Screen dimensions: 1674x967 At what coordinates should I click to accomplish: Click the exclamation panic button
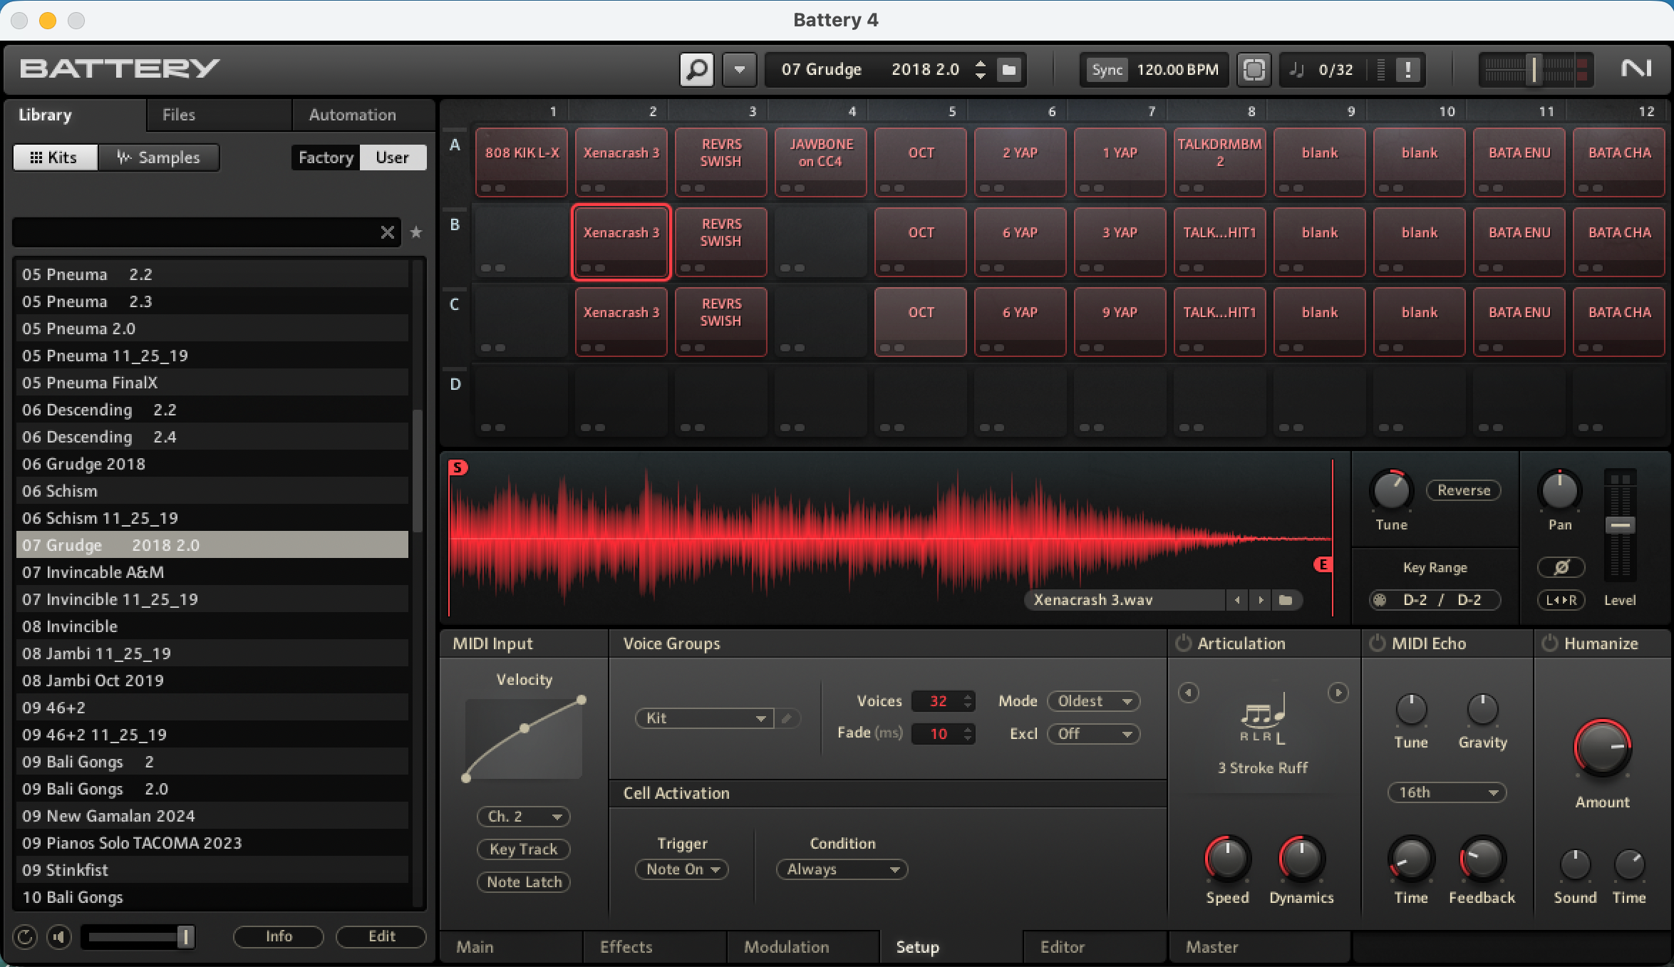click(x=1407, y=70)
